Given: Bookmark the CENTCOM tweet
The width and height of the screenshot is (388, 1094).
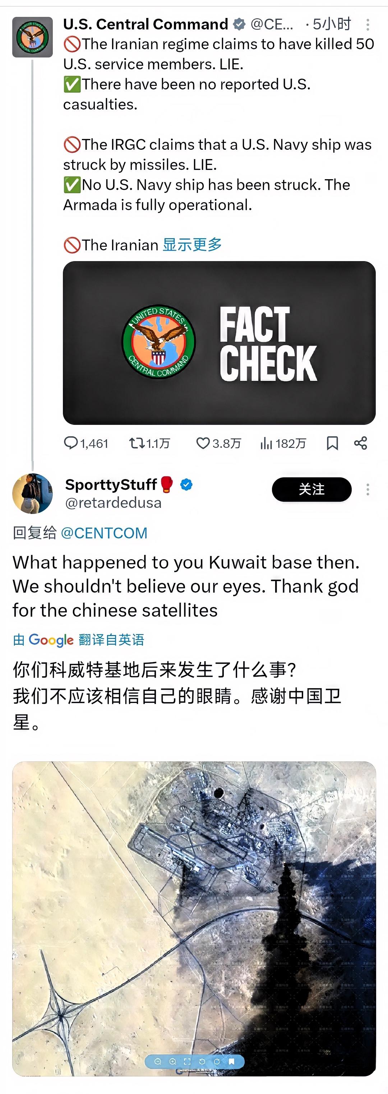Looking at the screenshot, I should click(x=332, y=443).
